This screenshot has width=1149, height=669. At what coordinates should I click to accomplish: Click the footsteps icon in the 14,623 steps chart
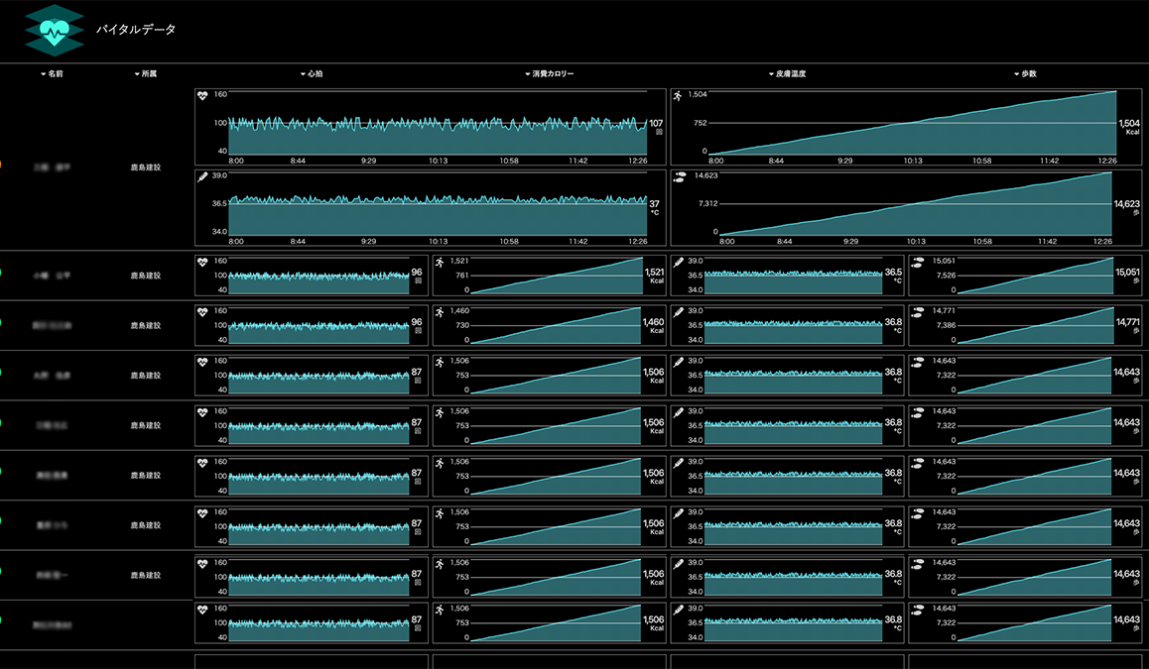pos(679,176)
